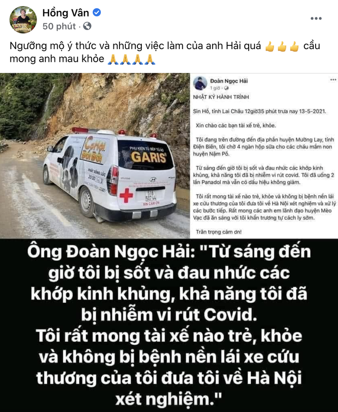Click the ambulance license plate
Screen dimensions: 338x412
(x=150, y=196)
